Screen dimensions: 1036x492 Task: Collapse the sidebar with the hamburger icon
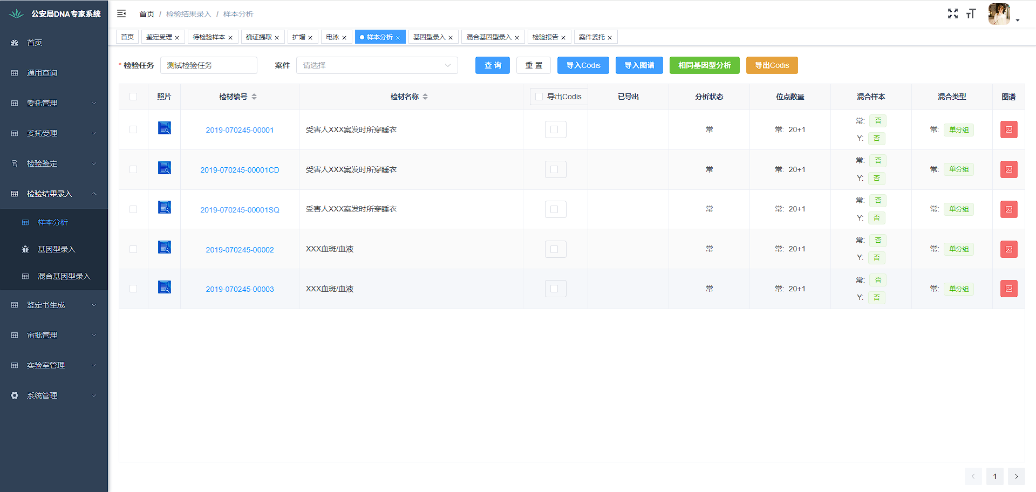click(x=121, y=13)
